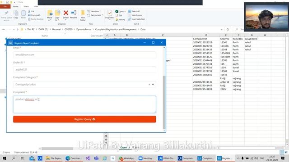
Task: Open Visual Studio from taskbar
Action: click(x=88, y=158)
